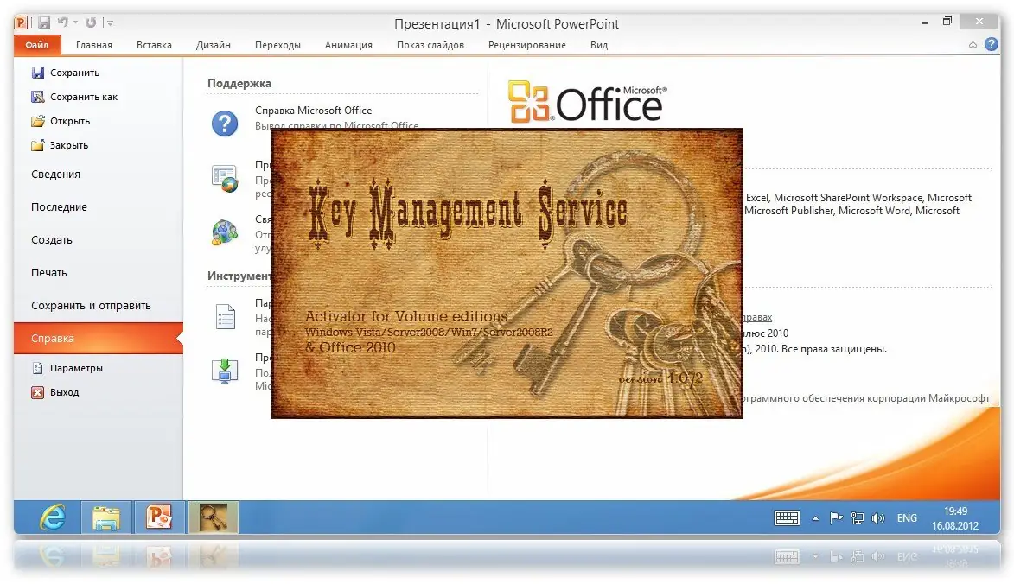Click the Undo arrow in quick access toolbar

coord(63,22)
